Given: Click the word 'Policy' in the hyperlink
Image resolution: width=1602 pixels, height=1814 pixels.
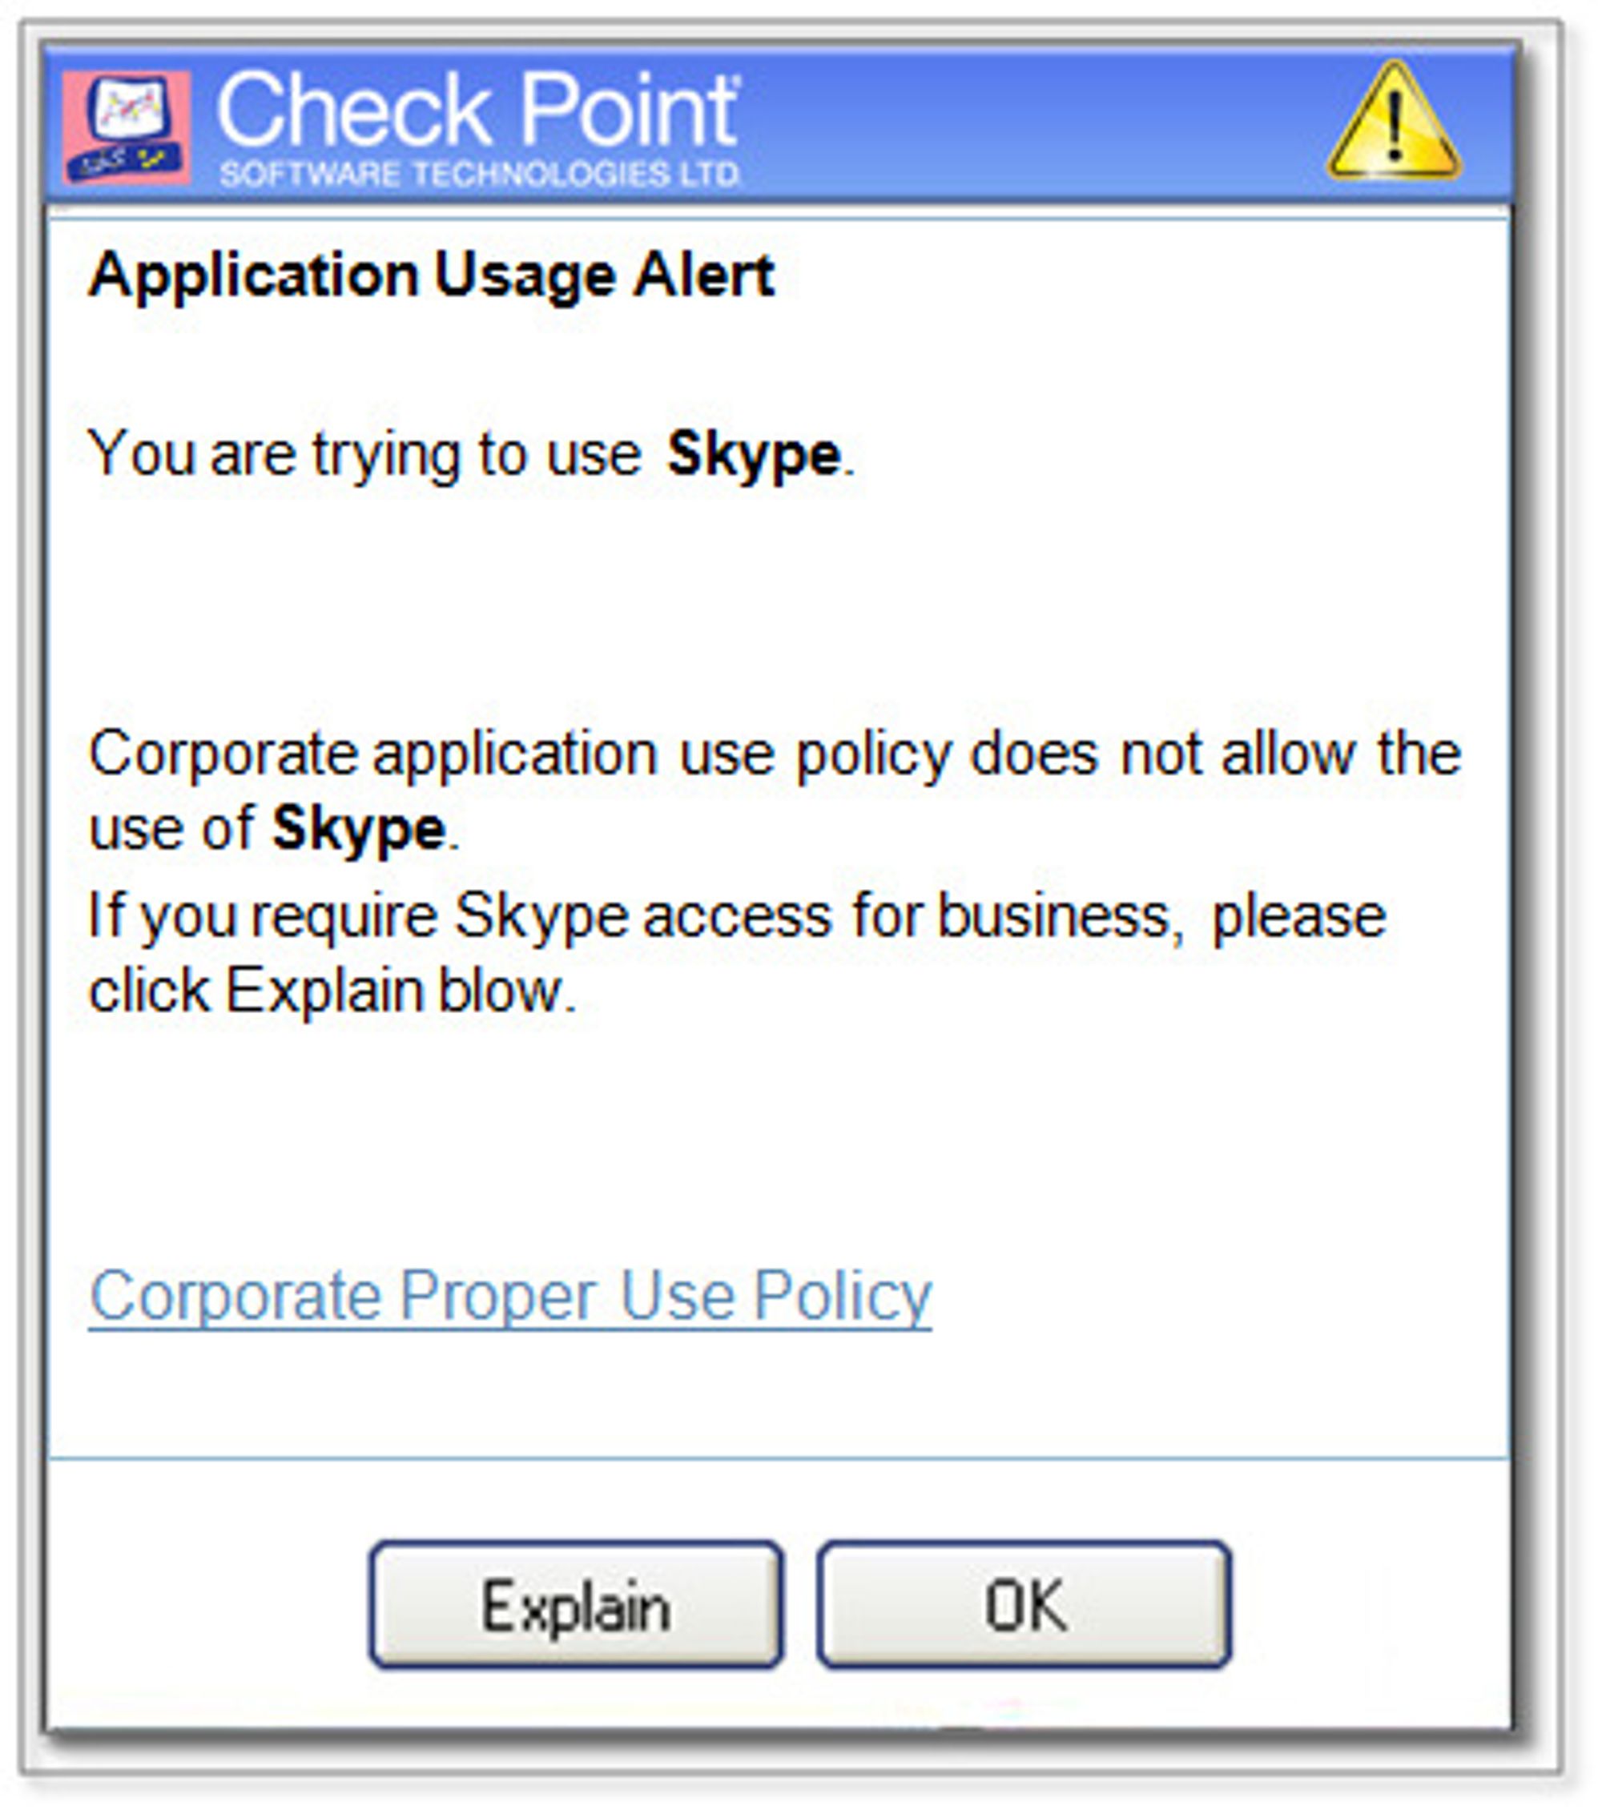Looking at the screenshot, I should coord(843,1297).
